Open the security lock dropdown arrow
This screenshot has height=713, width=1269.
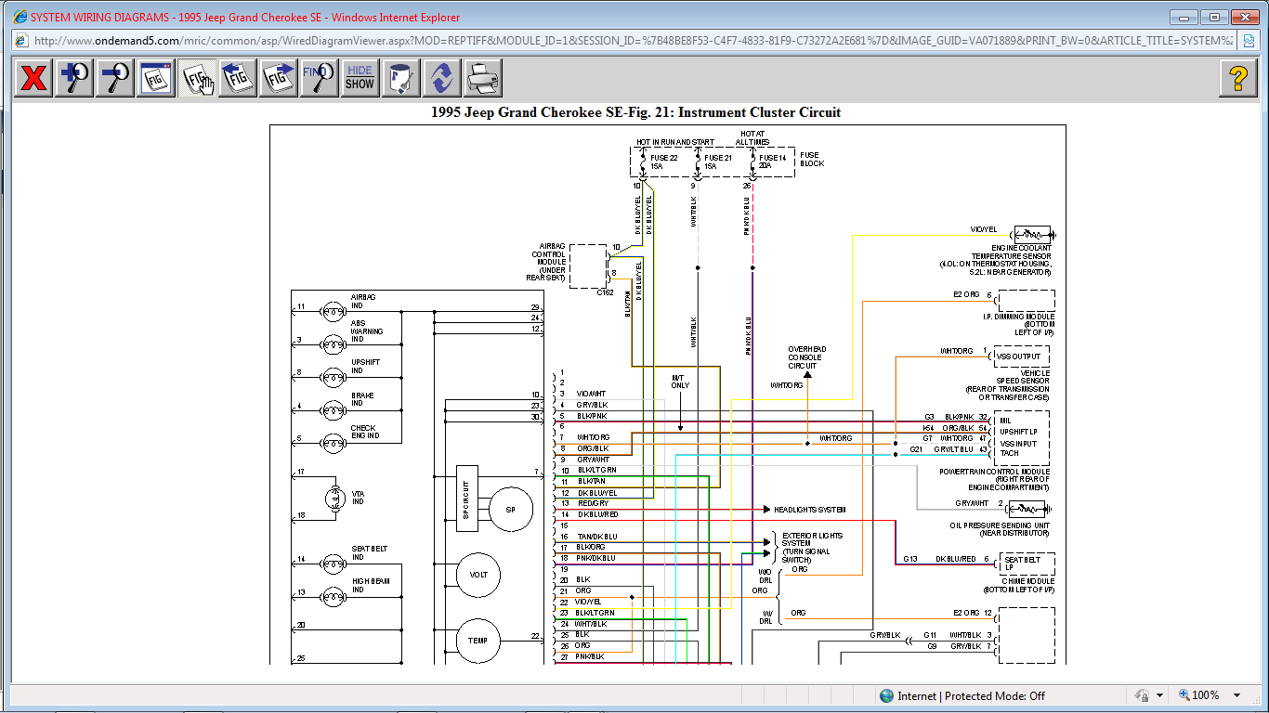click(x=1159, y=695)
